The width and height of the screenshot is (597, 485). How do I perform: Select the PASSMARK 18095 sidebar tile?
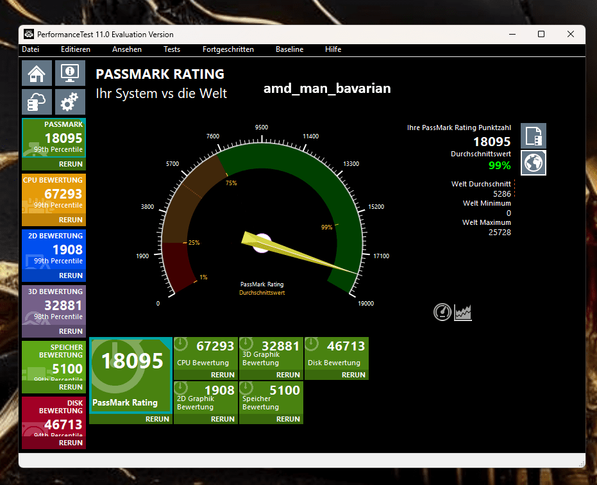[x=54, y=138]
